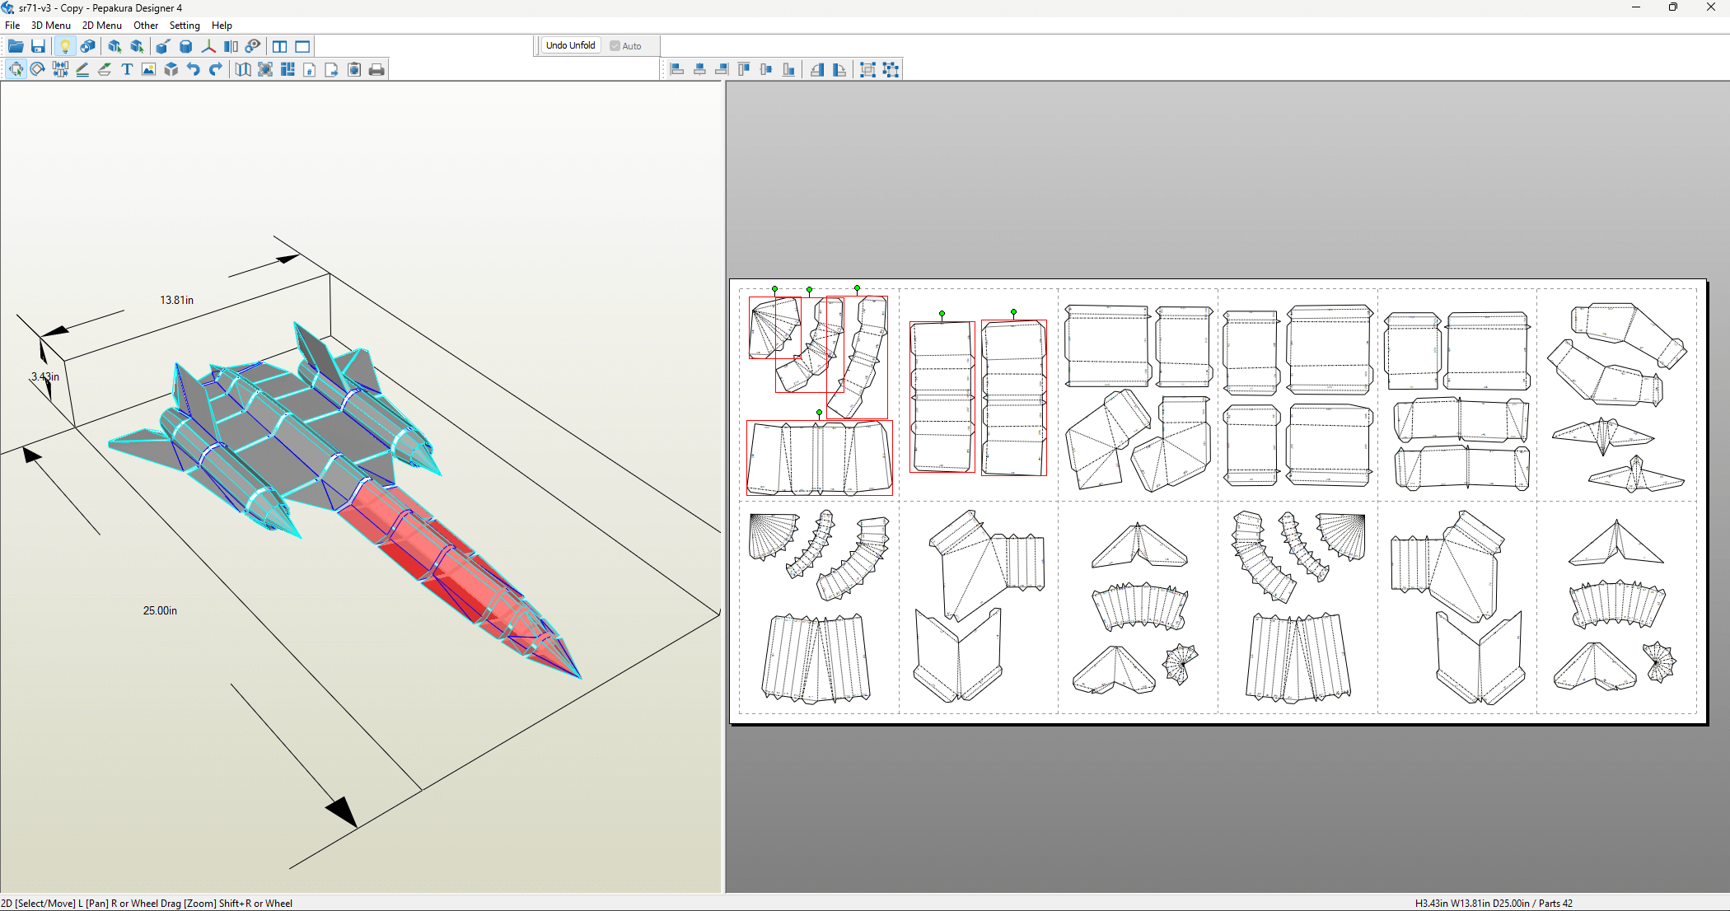Screen dimensions: 1730x911
Task: Click the Undo Unfold button
Action: click(569, 45)
